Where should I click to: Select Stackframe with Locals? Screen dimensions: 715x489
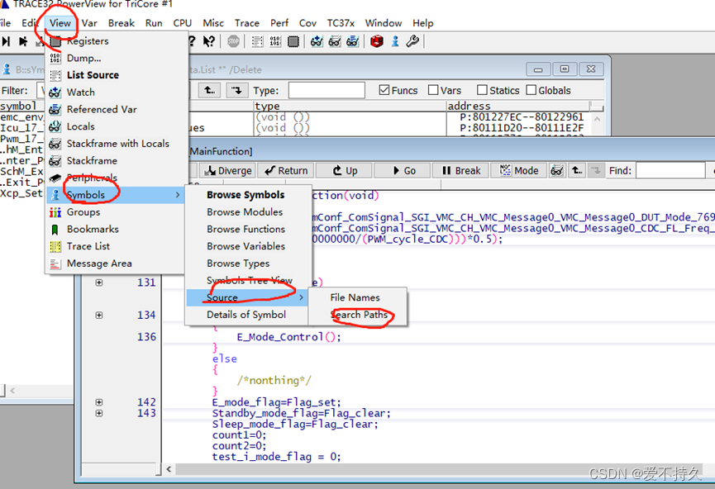[117, 144]
